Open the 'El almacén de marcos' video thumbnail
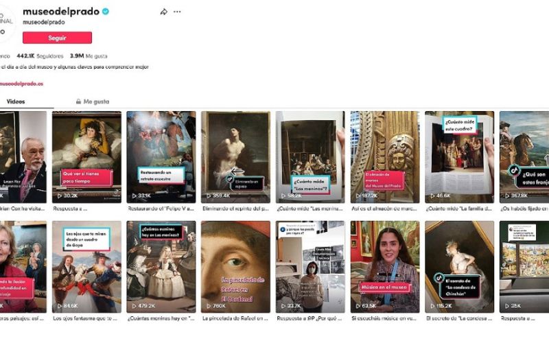The width and height of the screenshot is (549, 343). 385,157
